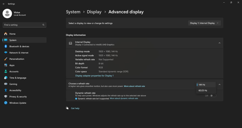This screenshot has width=242, height=128.
Task: Click the Active signal mode value
Action: (108, 55)
